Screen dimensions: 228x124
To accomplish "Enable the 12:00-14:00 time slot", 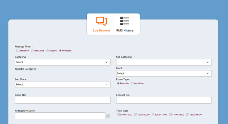I will click(153, 115).
